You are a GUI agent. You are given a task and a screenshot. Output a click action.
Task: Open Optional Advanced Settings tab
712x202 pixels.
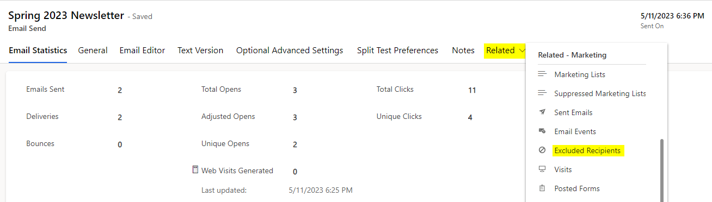(290, 50)
